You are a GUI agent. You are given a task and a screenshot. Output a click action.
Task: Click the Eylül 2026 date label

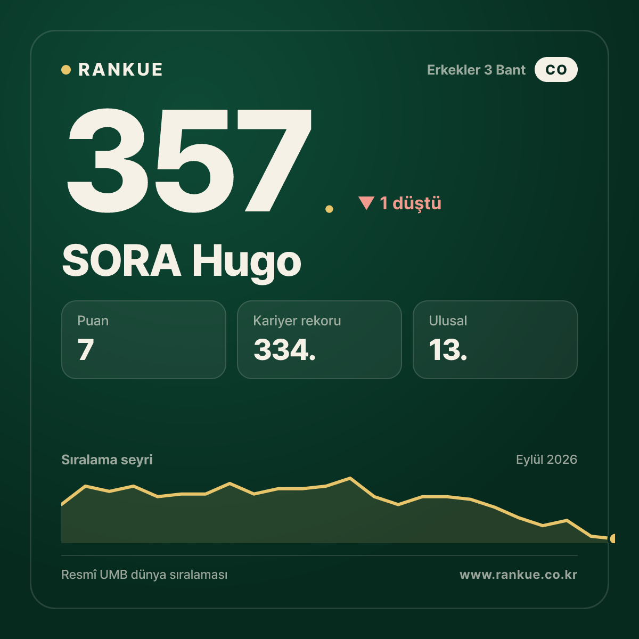tap(546, 460)
